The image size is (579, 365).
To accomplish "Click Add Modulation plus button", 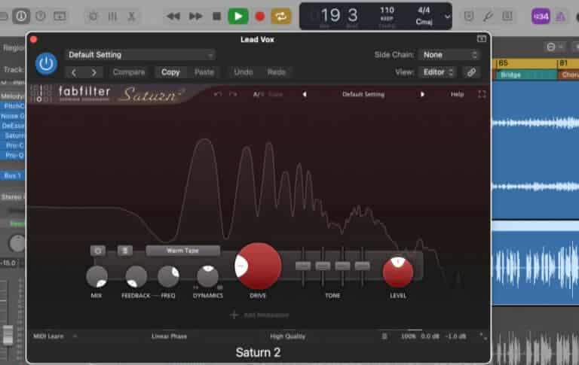I will (234, 315).
